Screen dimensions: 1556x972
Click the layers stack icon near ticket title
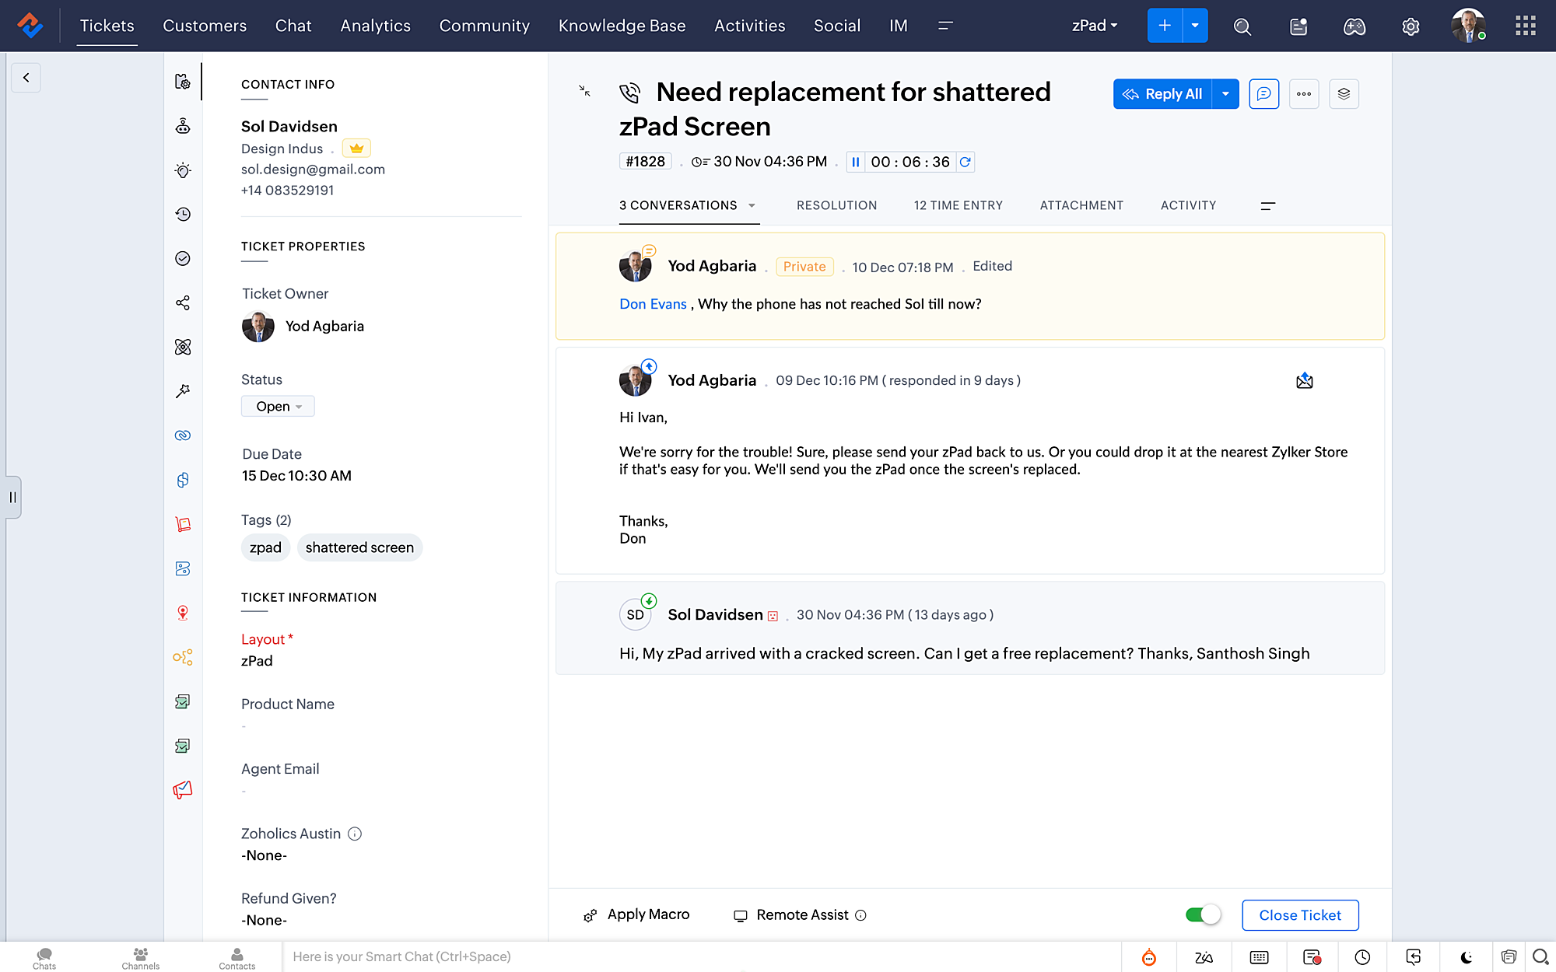tap(1344, 94)
